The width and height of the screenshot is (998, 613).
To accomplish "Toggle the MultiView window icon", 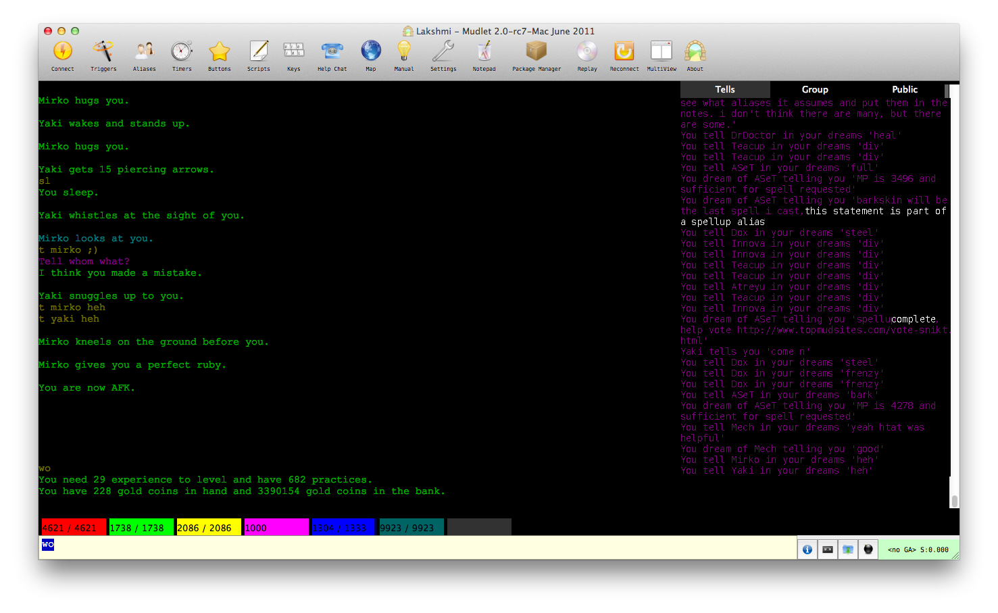I will click(661, 52).
